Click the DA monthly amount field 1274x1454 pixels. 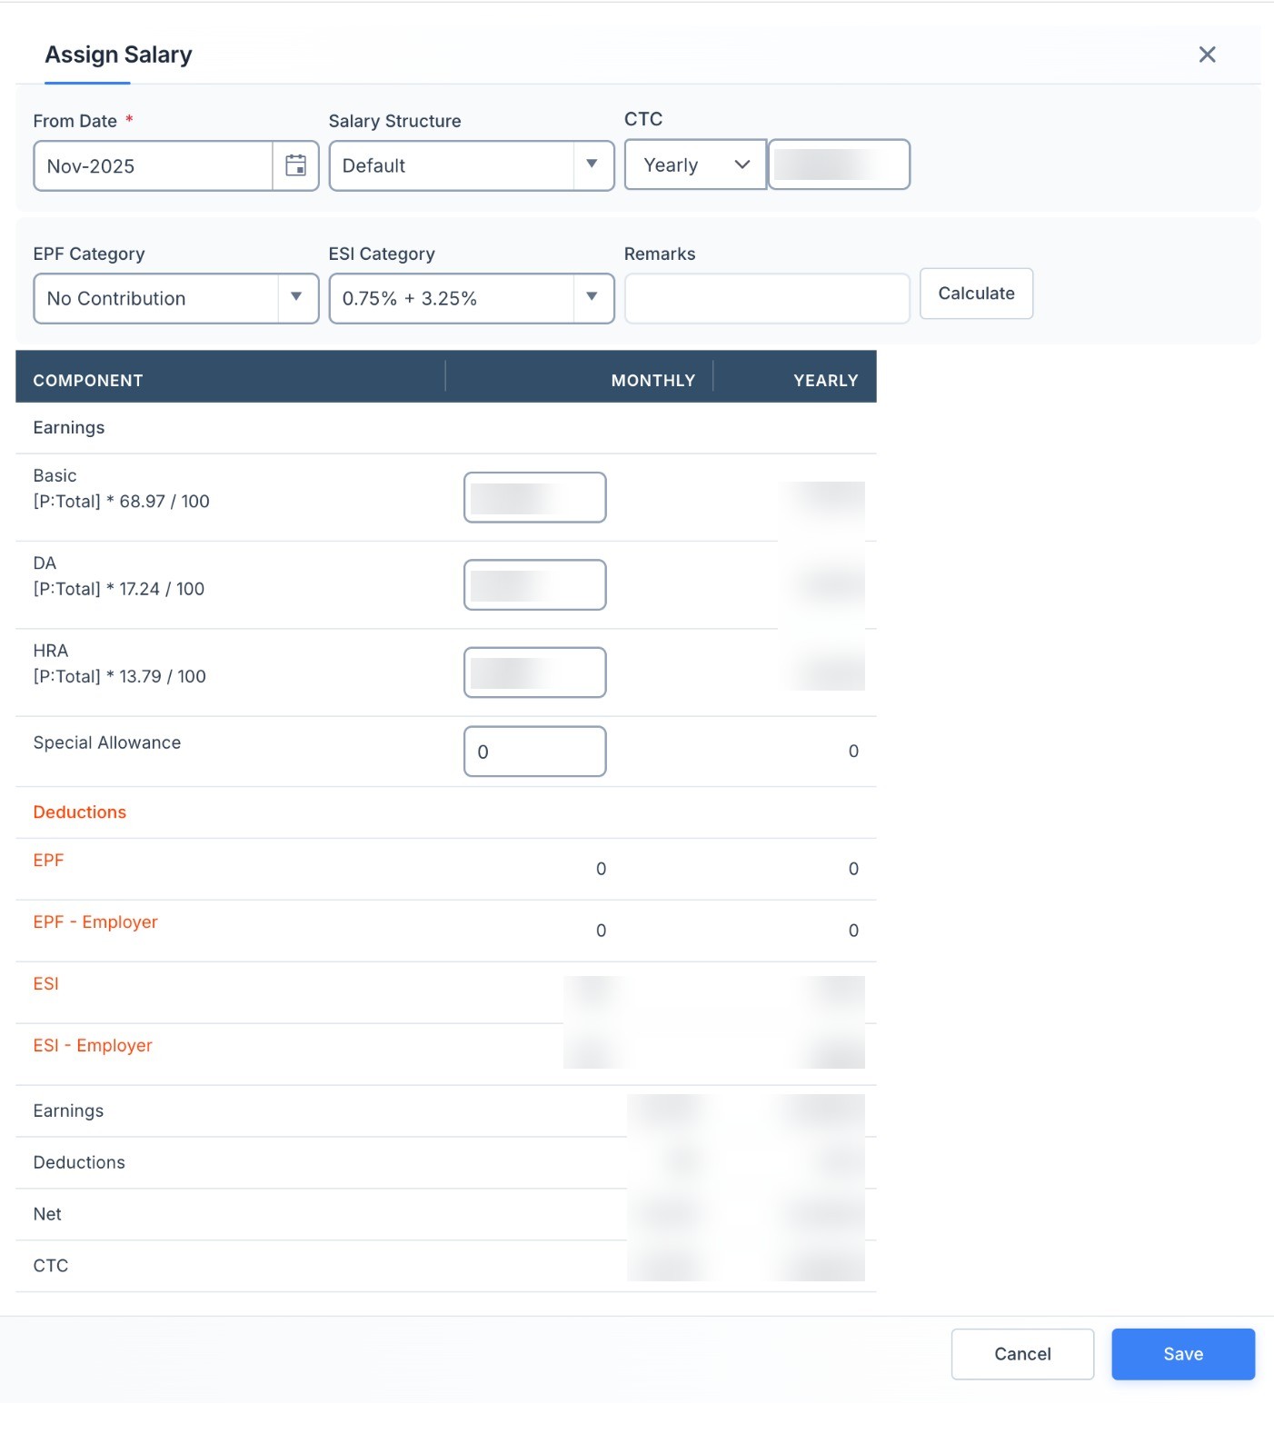pos(534,584)
